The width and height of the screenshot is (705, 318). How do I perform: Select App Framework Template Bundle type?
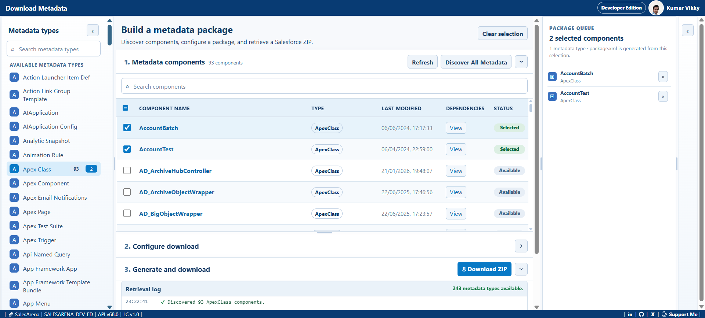click(54, 286)
